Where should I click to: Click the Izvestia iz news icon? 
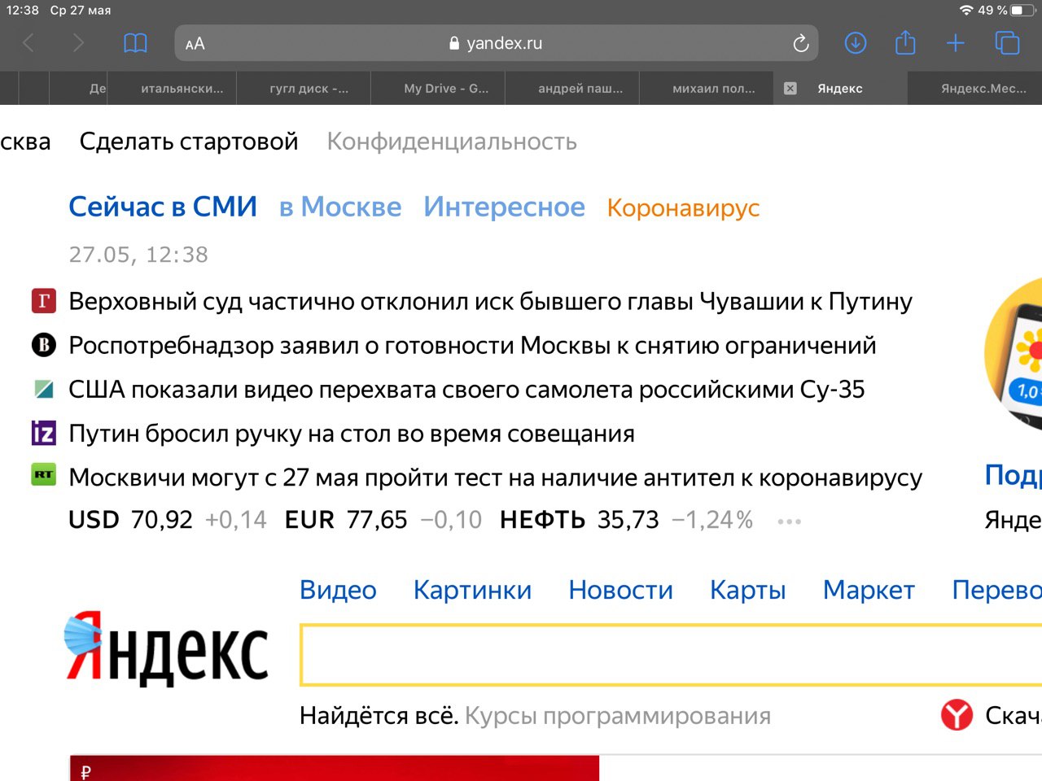(44, 433)
